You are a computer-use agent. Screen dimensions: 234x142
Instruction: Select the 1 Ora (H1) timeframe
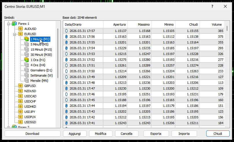coord(38,60)
